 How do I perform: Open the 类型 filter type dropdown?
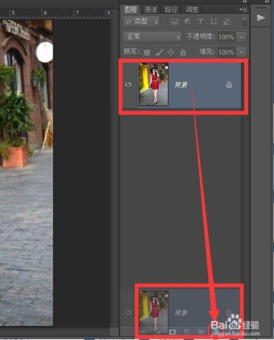tap(142, 21)
